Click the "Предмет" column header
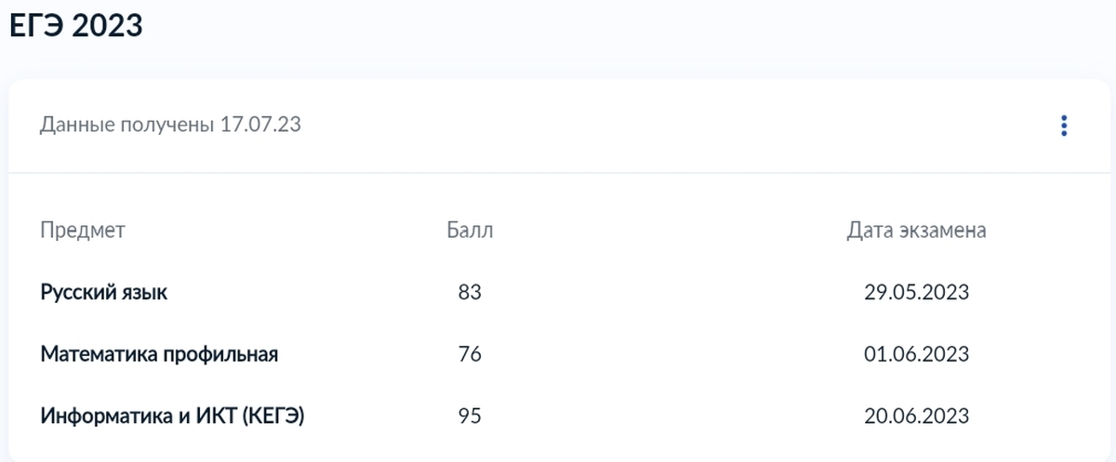 click(x=82, y=231)
